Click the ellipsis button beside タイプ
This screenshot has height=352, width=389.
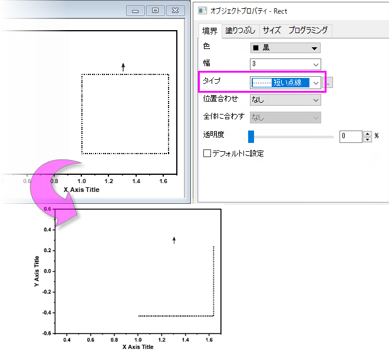click(328, 83)
